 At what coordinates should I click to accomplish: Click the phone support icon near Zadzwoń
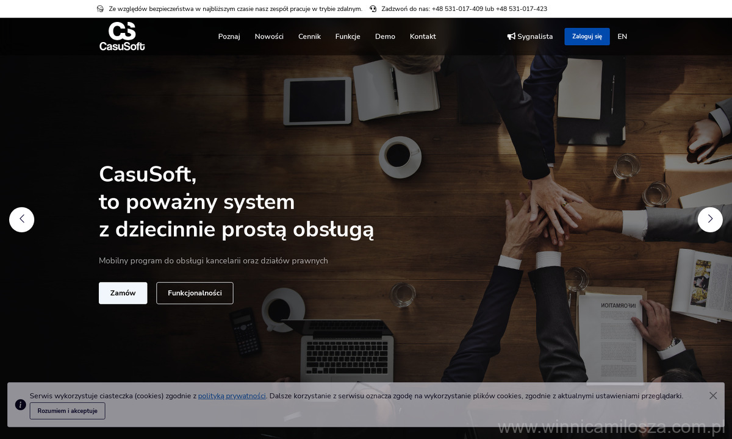pyautogui.click(x=373, y=9)
